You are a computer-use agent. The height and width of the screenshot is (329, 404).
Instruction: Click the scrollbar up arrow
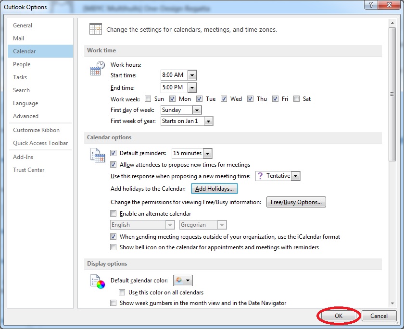392,23
